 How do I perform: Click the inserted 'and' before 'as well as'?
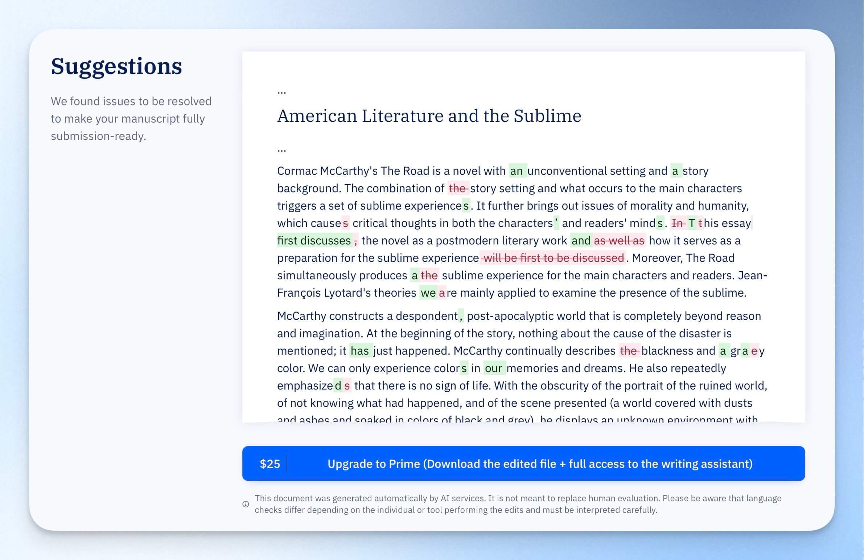581,240
